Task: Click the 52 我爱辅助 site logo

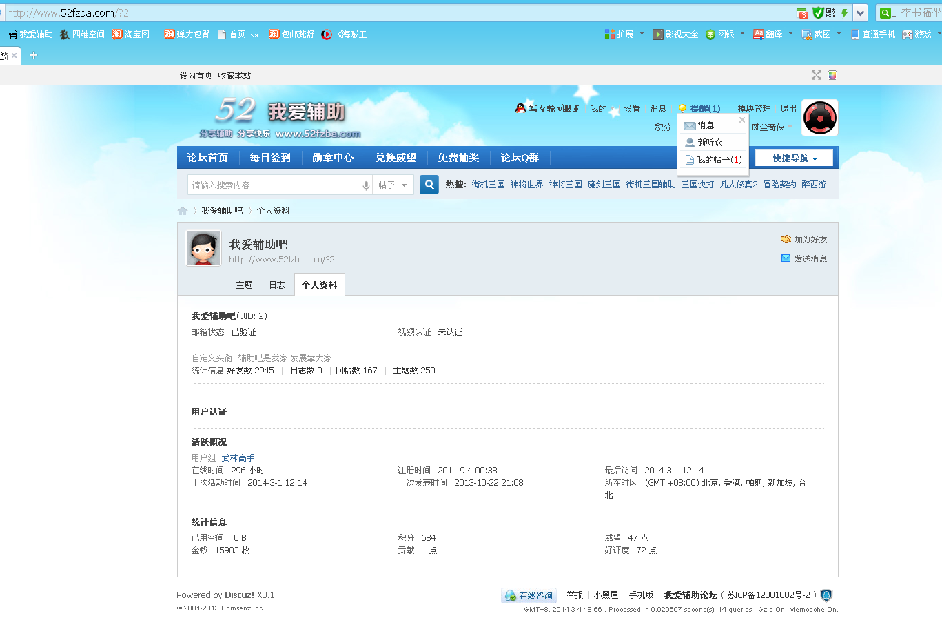Action: (280, 118)
